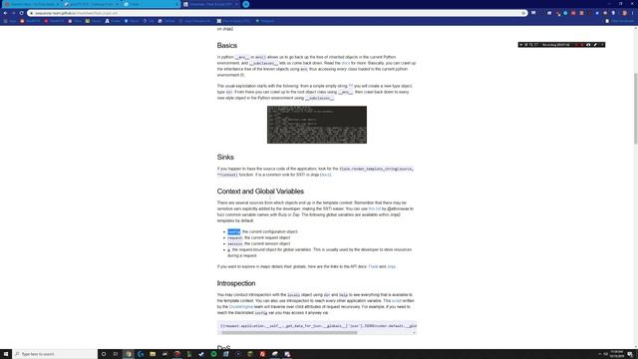Click the Basics heading
Viewport: 638px width, 359px height.
pyautogui.click(x=227, y=46)
